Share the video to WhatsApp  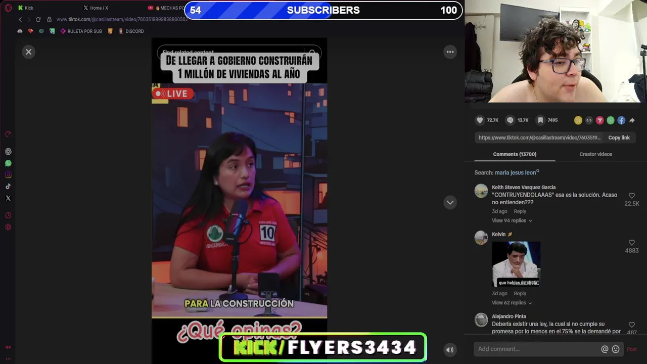click(x=611, y=120)
